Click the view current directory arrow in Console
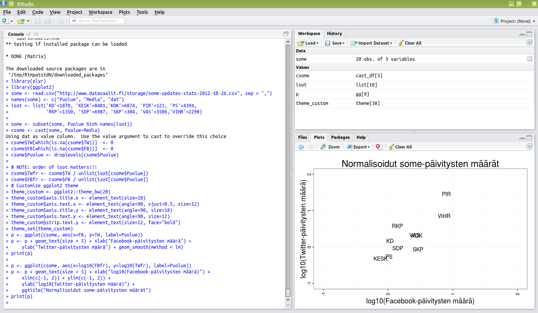538x313 pixels. click(x=36, y=34)
